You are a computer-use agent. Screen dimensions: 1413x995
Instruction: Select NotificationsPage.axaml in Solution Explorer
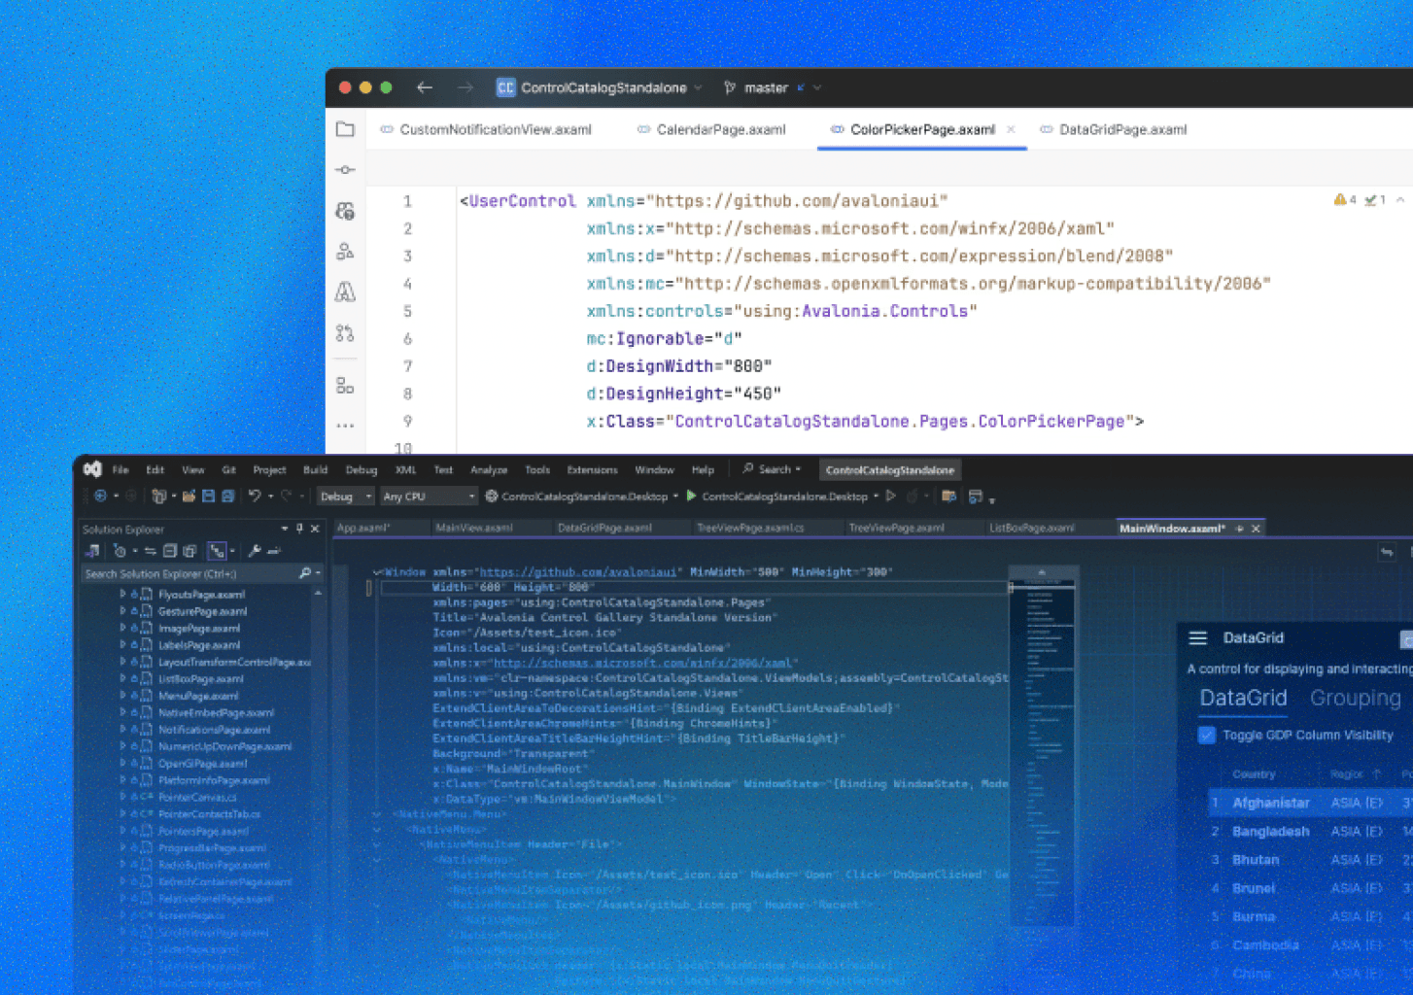(214, 730)
